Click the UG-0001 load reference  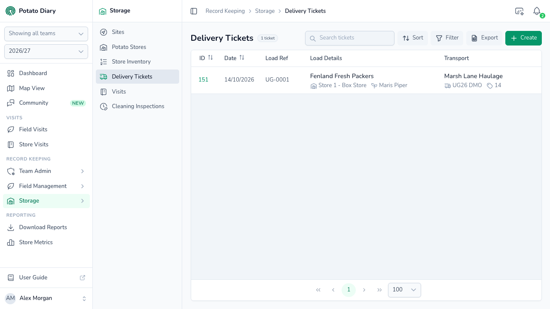point(277,80)
